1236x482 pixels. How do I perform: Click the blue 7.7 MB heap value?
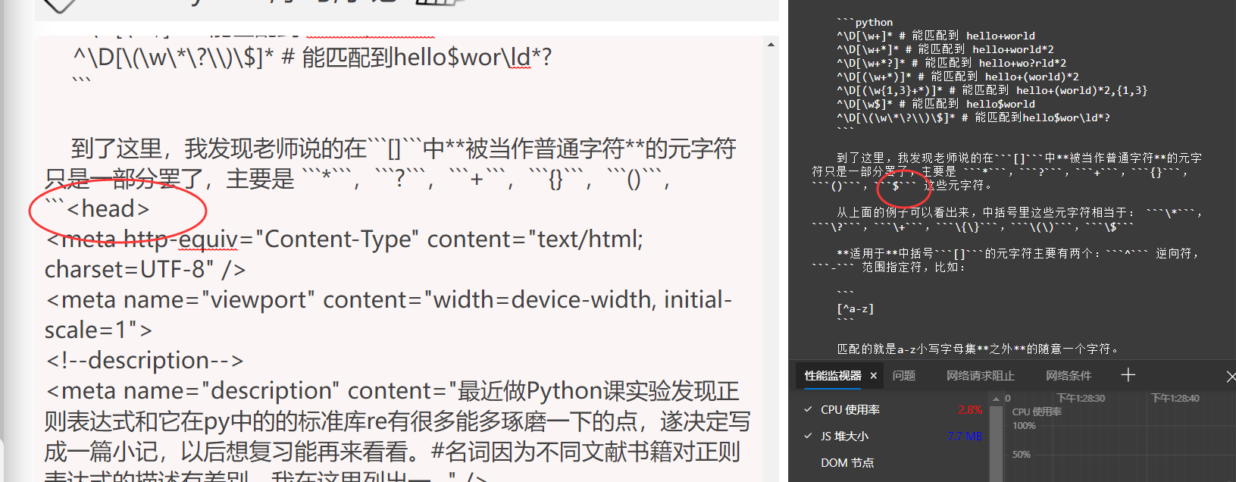point(965,436)
